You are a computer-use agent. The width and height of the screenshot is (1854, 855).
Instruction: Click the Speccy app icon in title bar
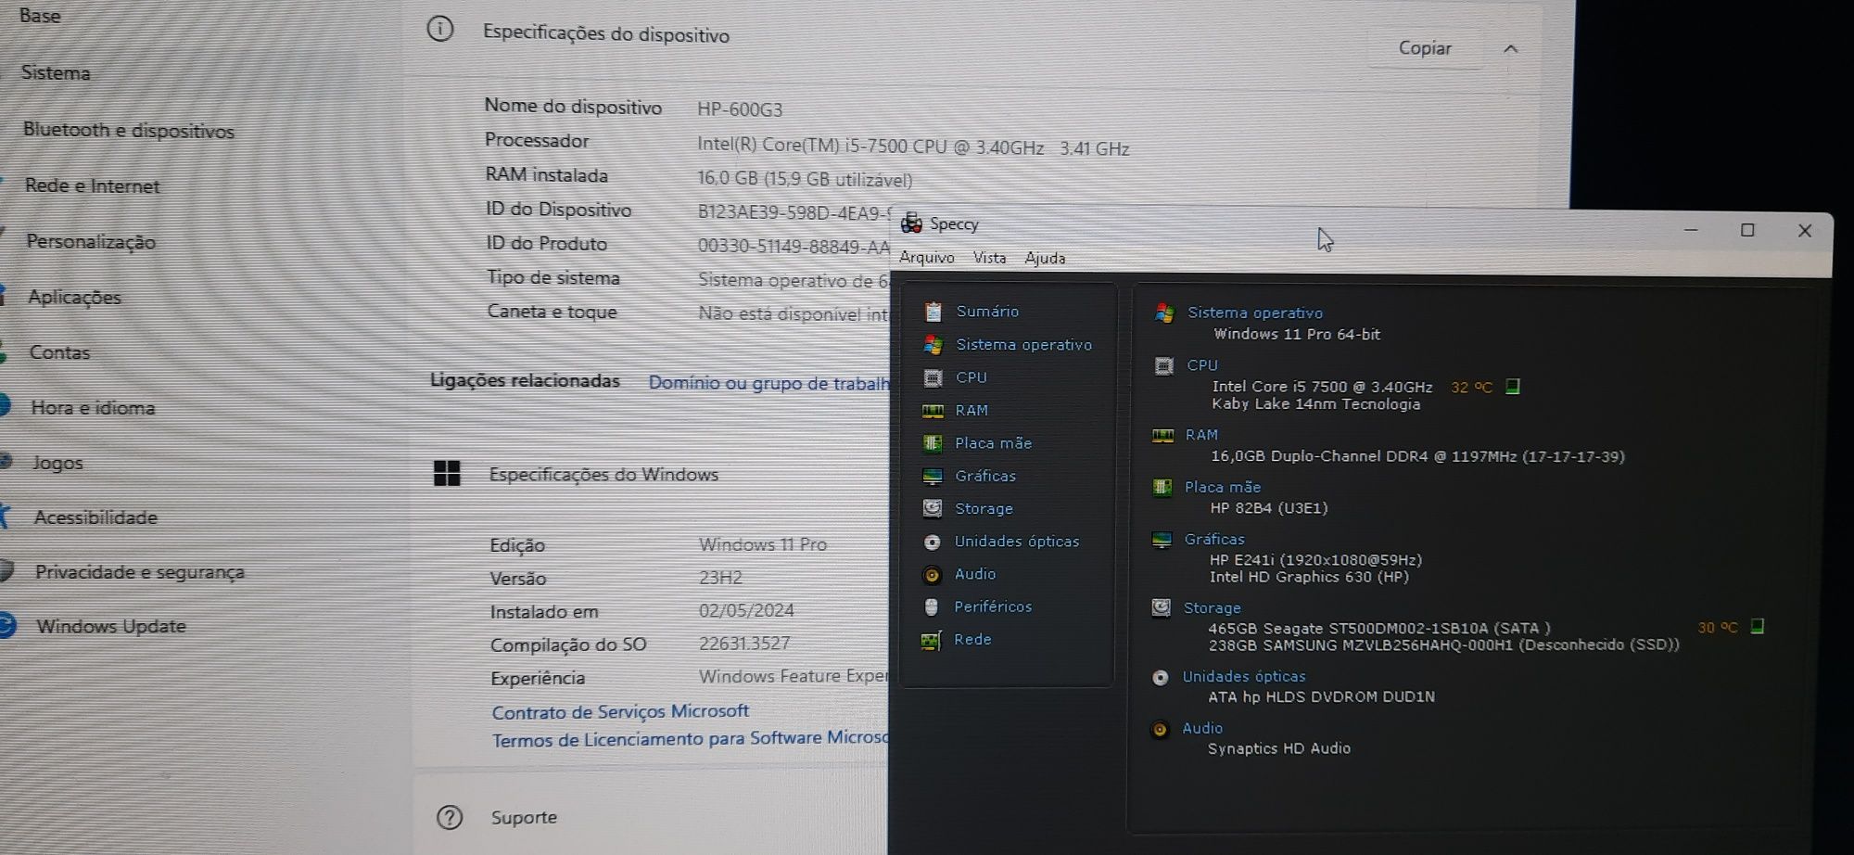tap(911, 223)
